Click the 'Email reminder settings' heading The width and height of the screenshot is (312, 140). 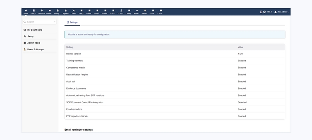pos(79,129)
